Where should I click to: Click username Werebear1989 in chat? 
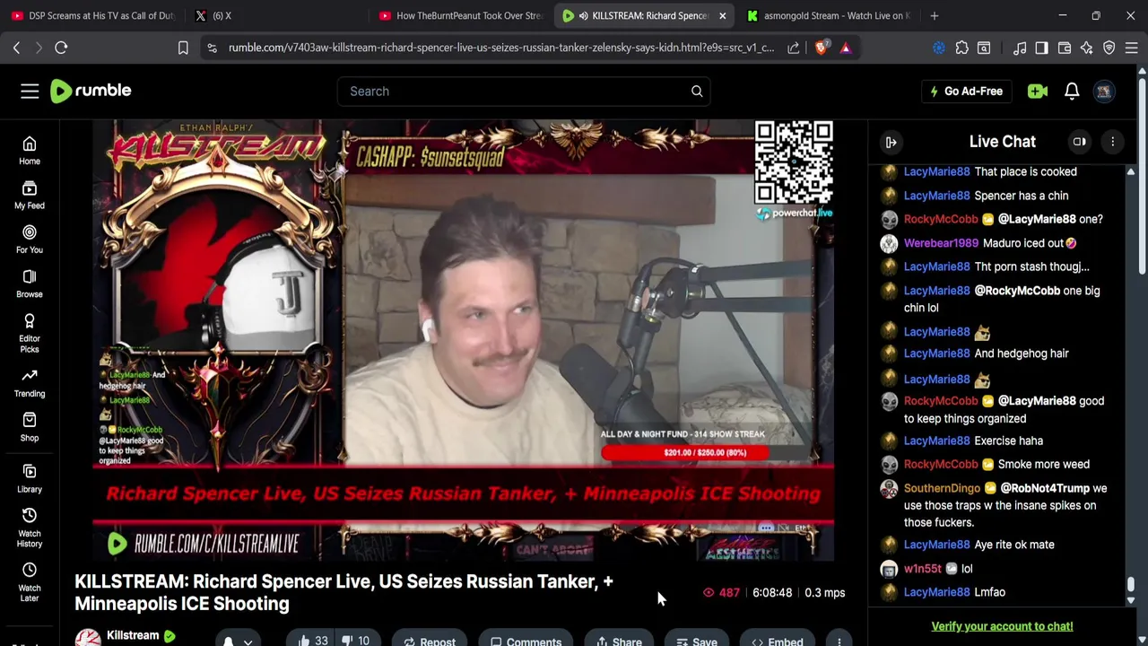[x=941, y=243]
